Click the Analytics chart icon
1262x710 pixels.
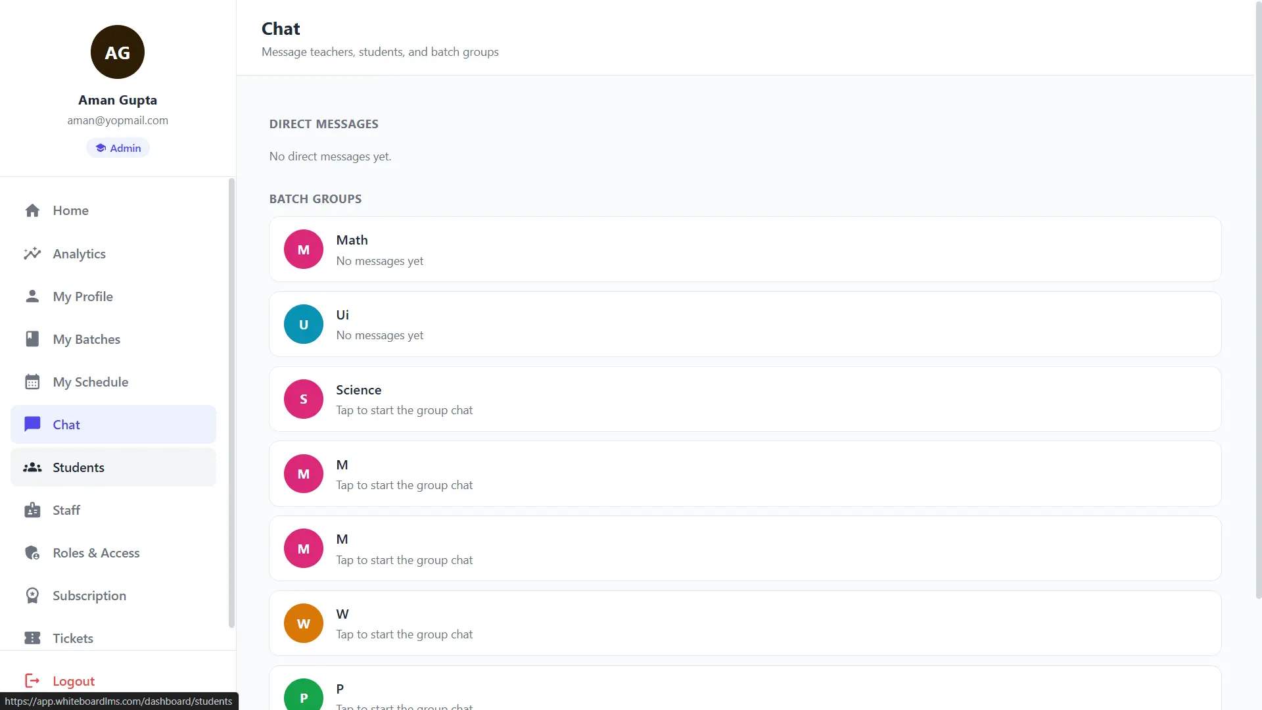tap(32, 254)
